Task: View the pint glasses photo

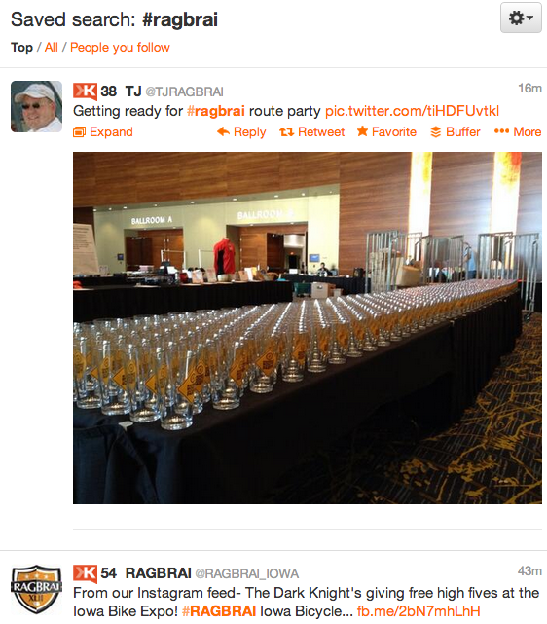Action: pos(308,328)
